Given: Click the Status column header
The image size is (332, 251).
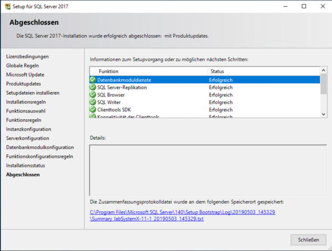Looking at the screenshot, I should point(263,71).
